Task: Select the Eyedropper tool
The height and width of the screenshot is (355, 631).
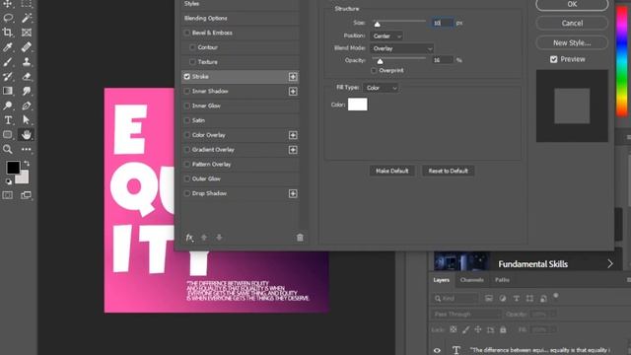Action: [8, 47]
